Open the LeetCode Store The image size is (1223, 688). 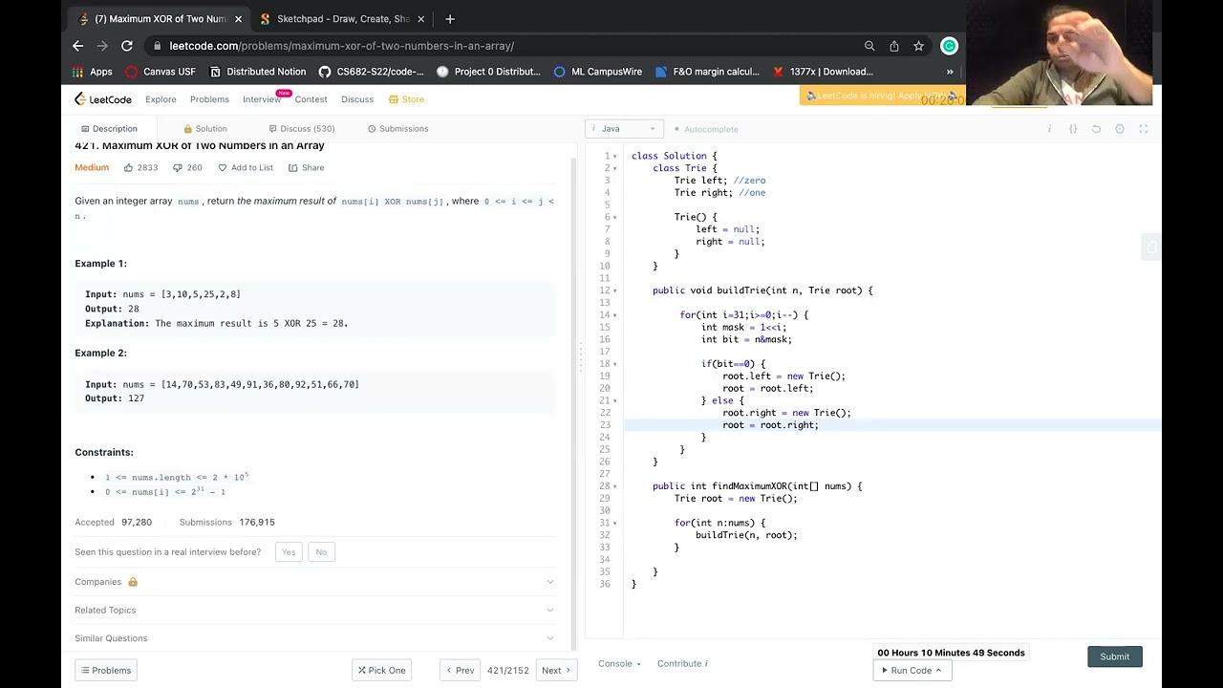click(406, 99)
